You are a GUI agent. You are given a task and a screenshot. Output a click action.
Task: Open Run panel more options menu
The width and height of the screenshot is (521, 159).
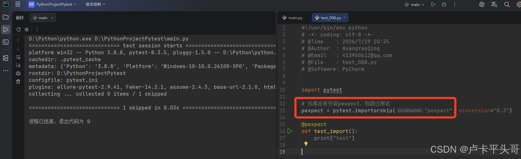click(x=37, y=29)
